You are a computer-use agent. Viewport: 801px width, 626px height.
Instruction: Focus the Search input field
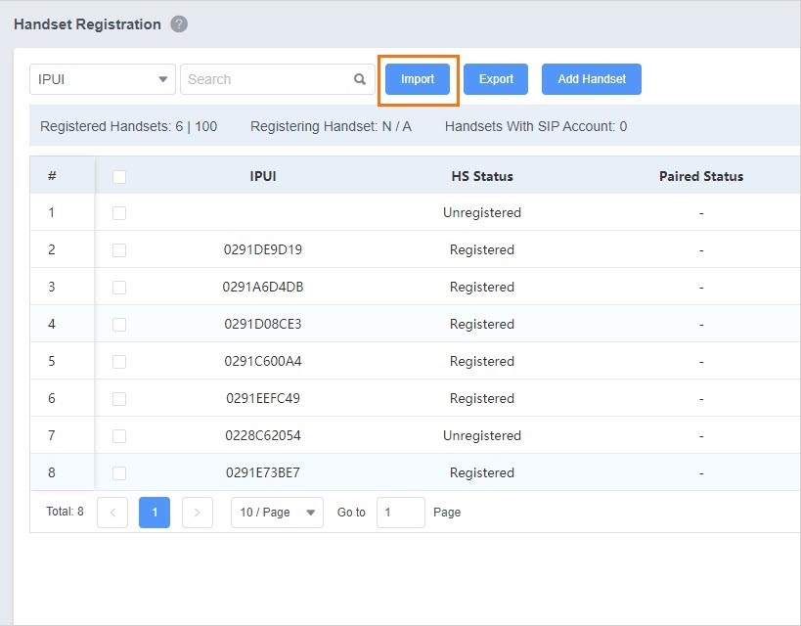pyautogui.click(x=278, y=79)
